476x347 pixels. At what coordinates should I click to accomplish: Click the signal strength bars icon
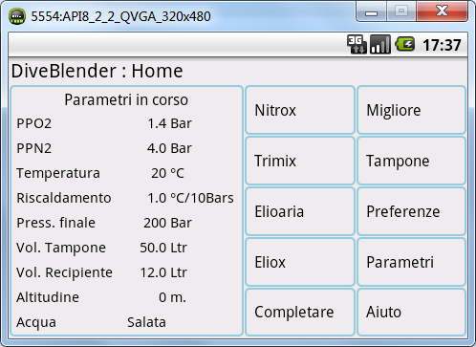[x=380, y=44]
